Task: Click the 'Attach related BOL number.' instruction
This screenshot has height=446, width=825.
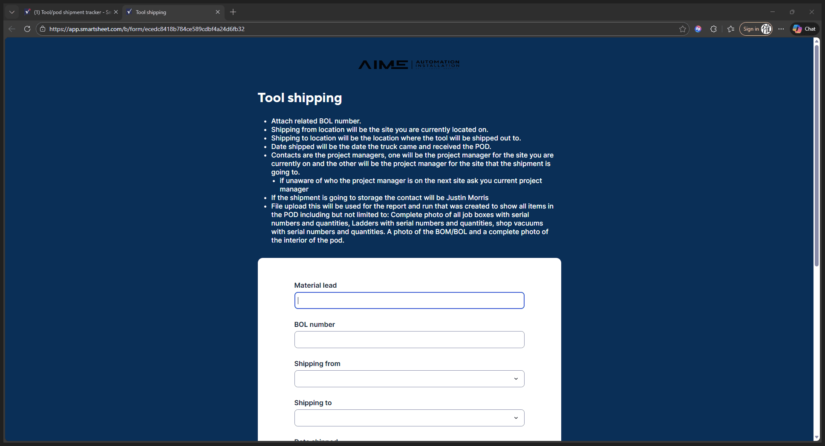Action: click(316, 121)
